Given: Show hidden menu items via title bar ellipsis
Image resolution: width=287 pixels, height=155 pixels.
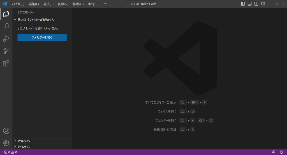Looking at the screenshot, I should (105, 4).
